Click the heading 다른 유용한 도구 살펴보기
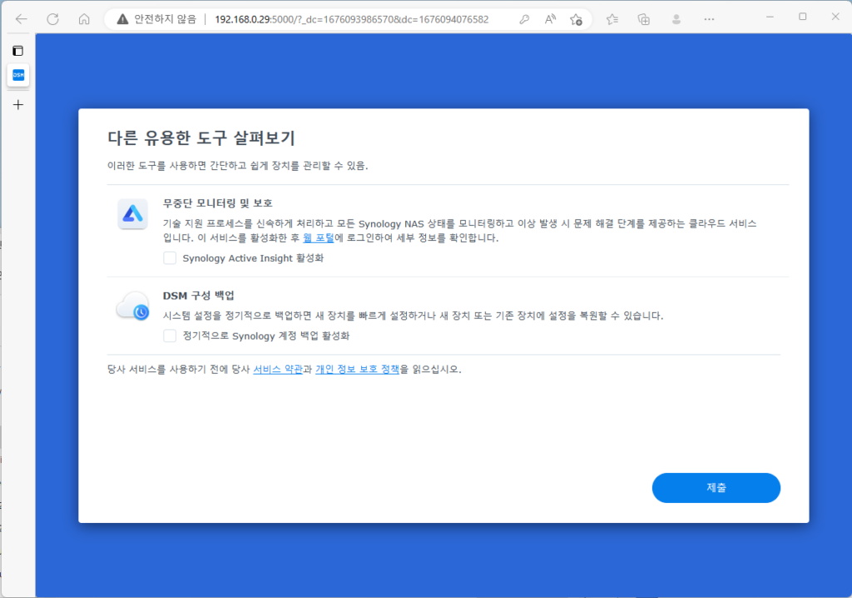Screen dimensions: 852x598 tap(201, 138)
